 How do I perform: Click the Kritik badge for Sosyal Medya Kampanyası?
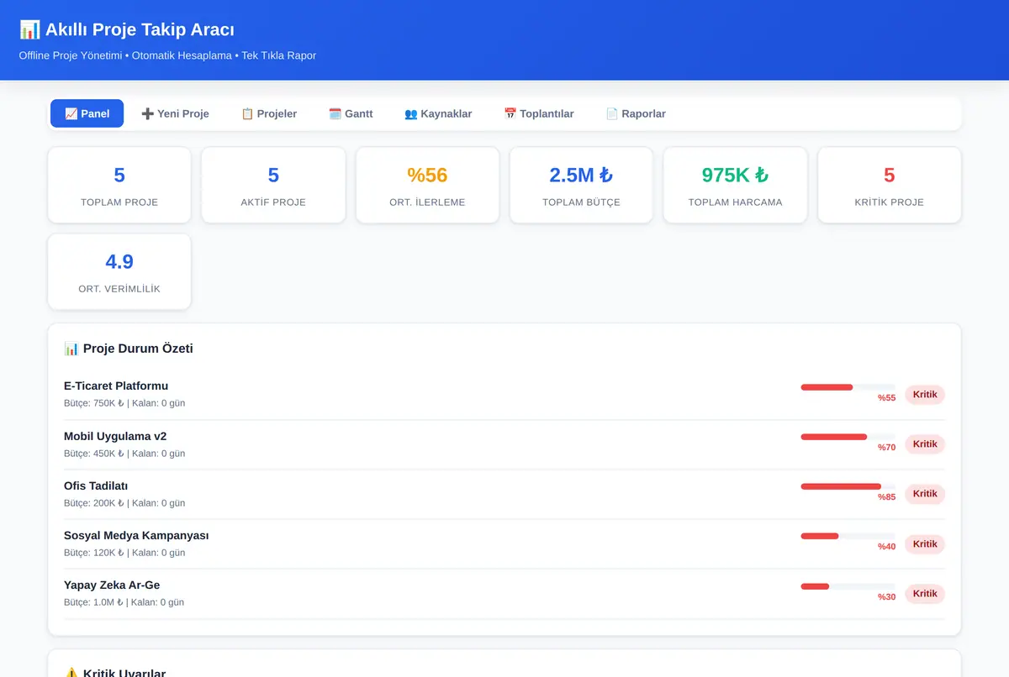tap(925, 543)
